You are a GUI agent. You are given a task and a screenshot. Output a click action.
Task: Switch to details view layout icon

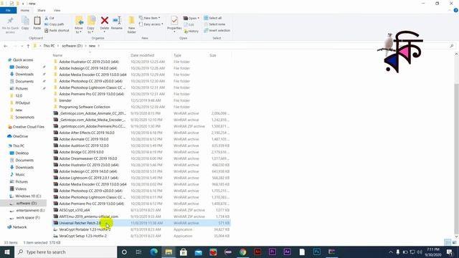(448, 242)
